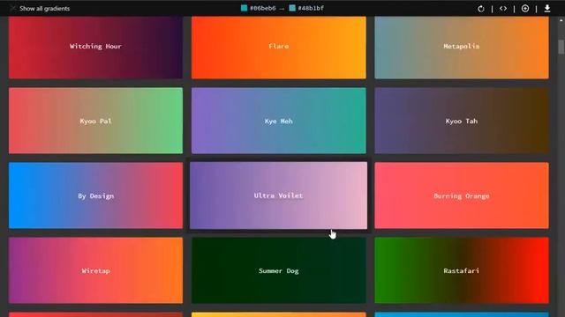565x317 pixels.
Task: Open the Wiretap gradient card
Action: [x=95, y=270]
